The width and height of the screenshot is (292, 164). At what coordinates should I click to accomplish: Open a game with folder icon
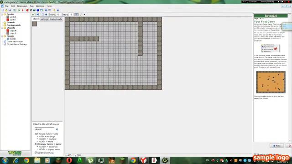(x=6, y=10)
